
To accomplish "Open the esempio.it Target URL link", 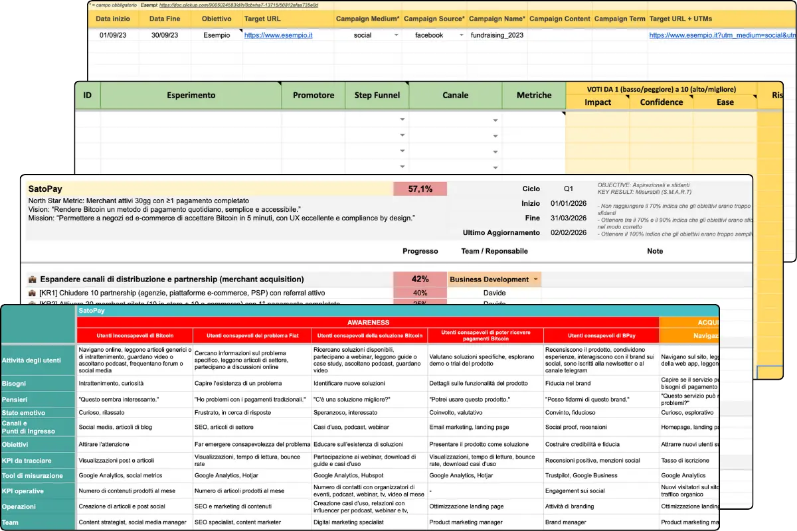I will [x=279, y=35].
